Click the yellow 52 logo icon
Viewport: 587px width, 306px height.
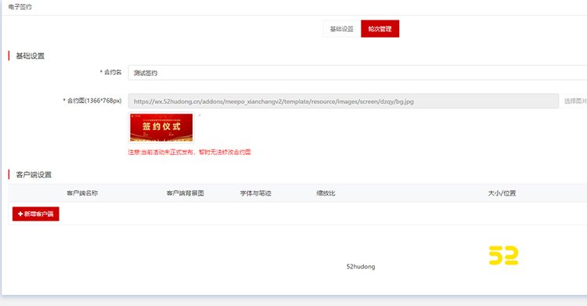point(503,255)
